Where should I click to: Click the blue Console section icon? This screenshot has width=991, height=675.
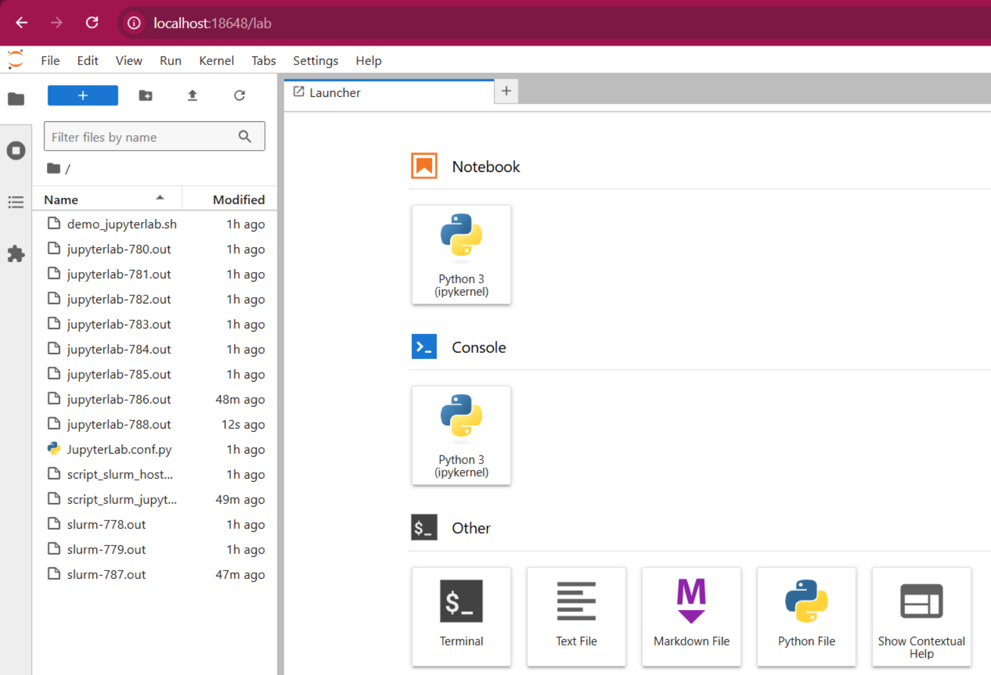[424, 347]
